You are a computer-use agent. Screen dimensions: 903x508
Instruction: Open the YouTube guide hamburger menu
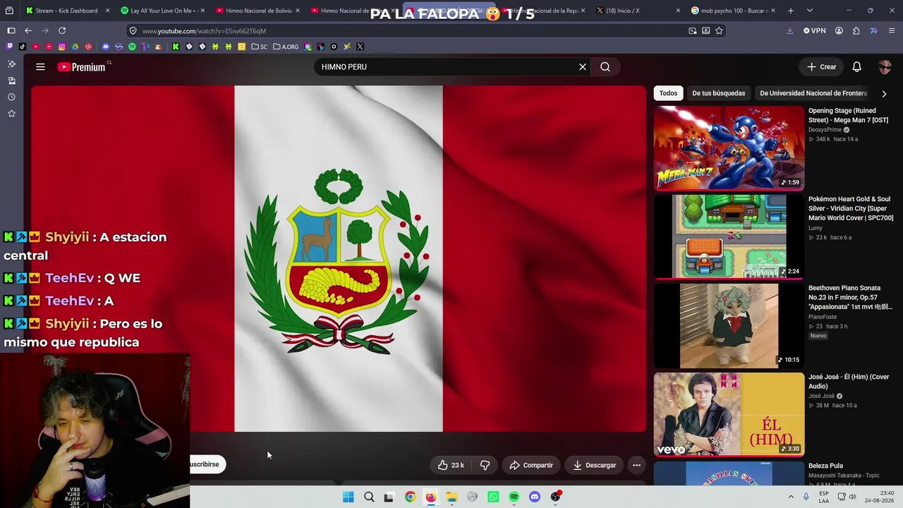pyautogui.click(x=40, y=67)
